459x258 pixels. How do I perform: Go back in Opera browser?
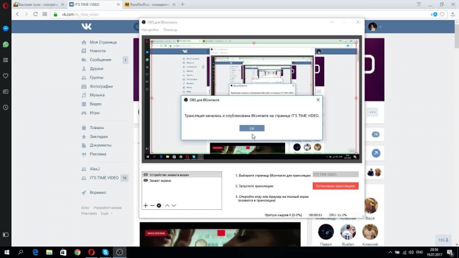click(17, 14)
